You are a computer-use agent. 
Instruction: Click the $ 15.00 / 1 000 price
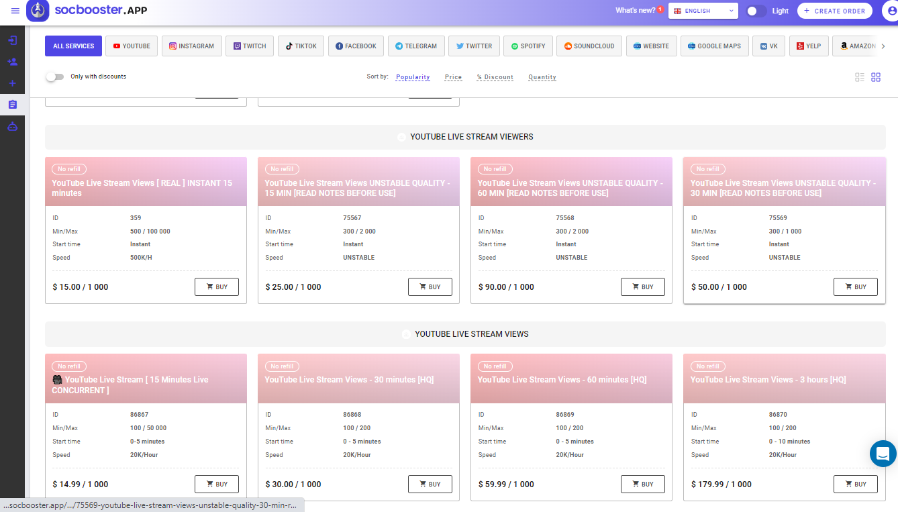click(81, 287)
